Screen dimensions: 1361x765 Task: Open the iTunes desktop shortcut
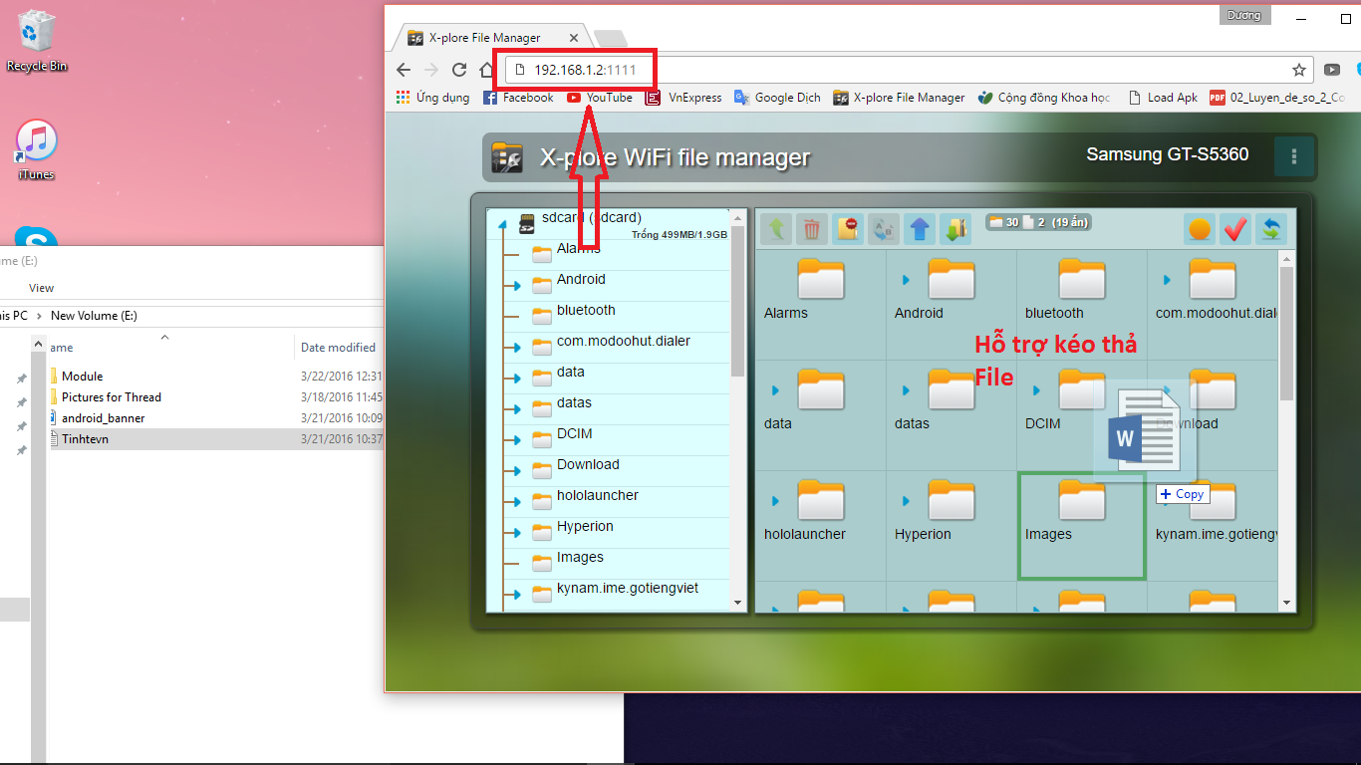(x=37, y=150)
